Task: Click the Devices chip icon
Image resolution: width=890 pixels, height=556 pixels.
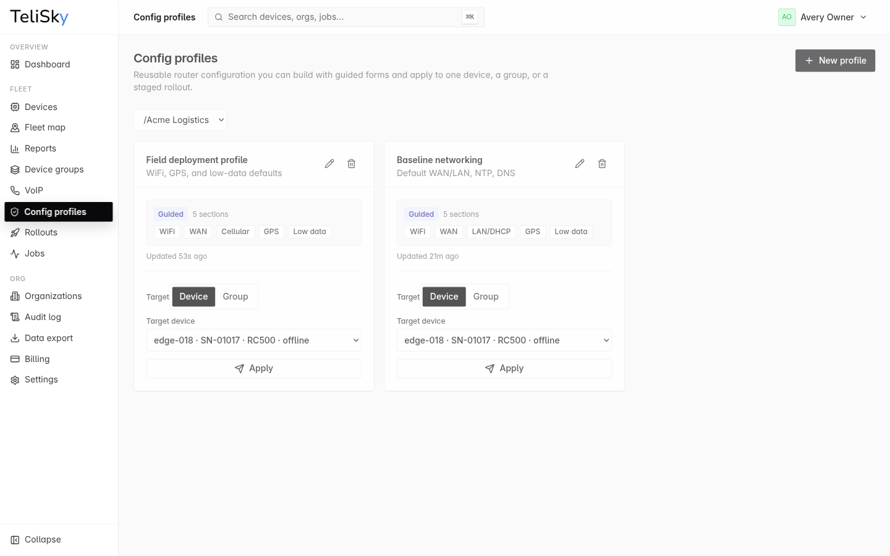Action: (x=15, y=107)
